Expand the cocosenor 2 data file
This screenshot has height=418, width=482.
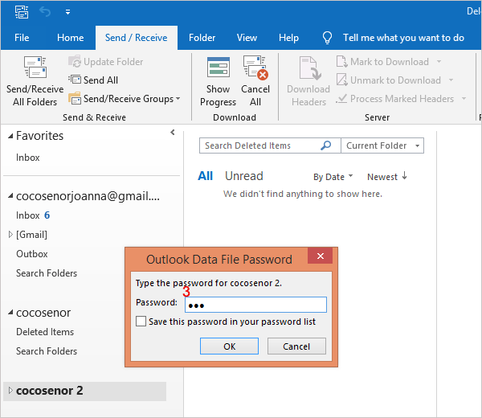(10, 391)
